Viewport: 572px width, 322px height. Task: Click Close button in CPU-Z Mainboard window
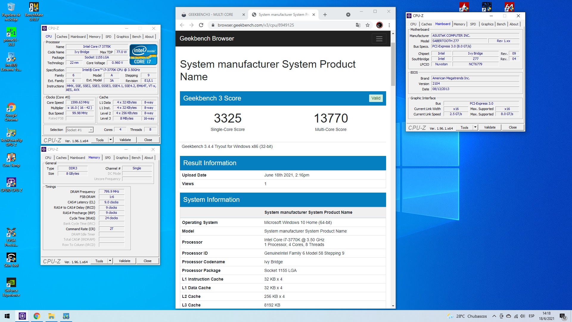tap(513, 127)
